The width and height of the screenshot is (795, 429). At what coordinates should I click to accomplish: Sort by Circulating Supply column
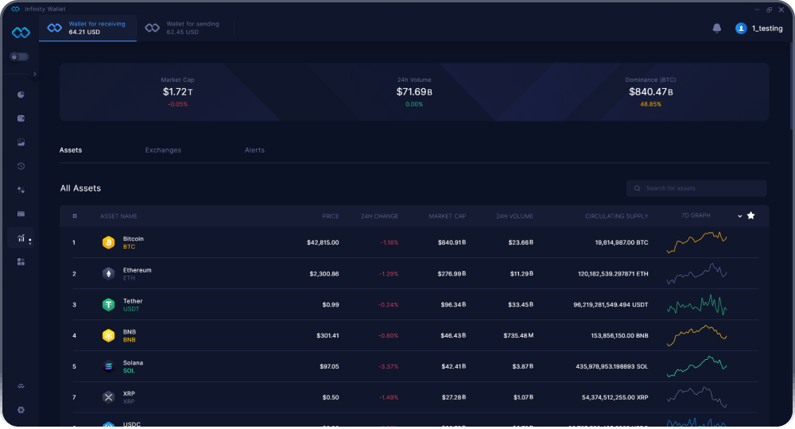coord(617,216)
